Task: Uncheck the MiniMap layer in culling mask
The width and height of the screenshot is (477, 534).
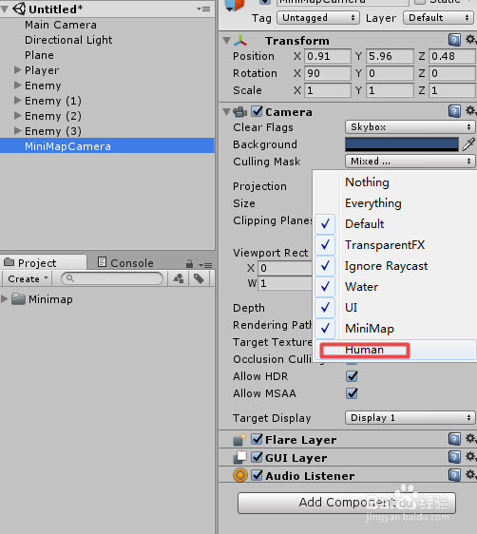Action: click(x=395, y=329)
